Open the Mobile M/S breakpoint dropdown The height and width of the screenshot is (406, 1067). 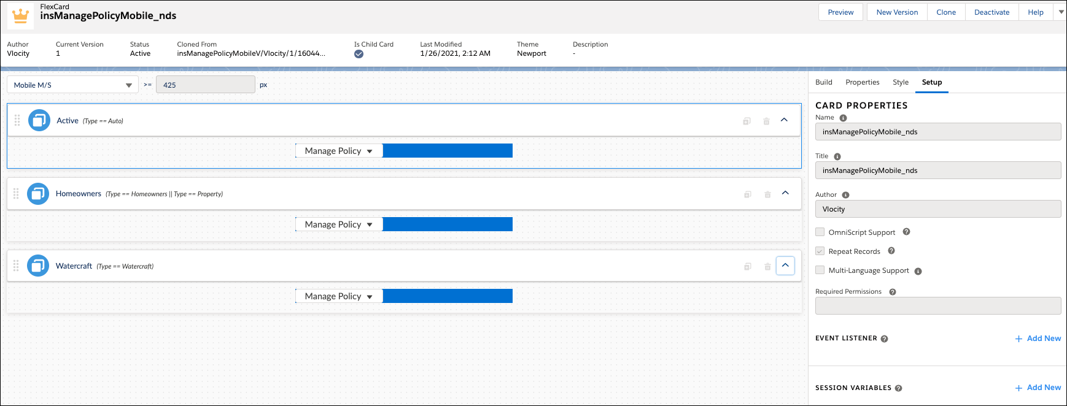pyautogui.click(x=72, y=85)
